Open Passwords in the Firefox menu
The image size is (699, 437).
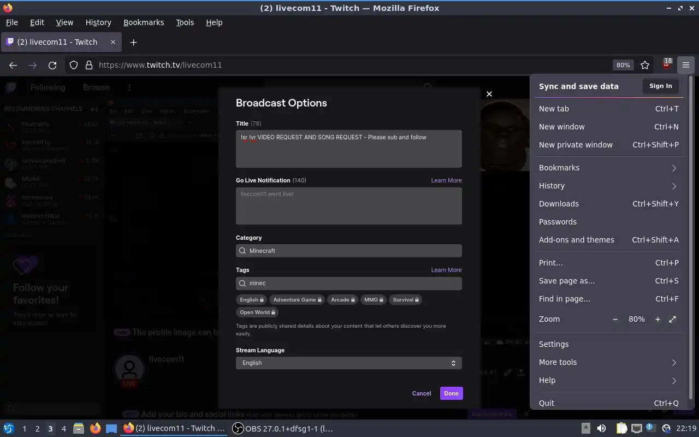pyautogui.click(x=609, y=222)
